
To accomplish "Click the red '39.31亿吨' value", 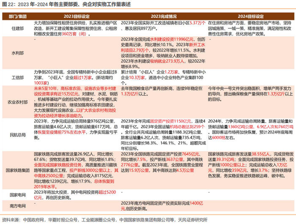I will click(x=225, y=159).
